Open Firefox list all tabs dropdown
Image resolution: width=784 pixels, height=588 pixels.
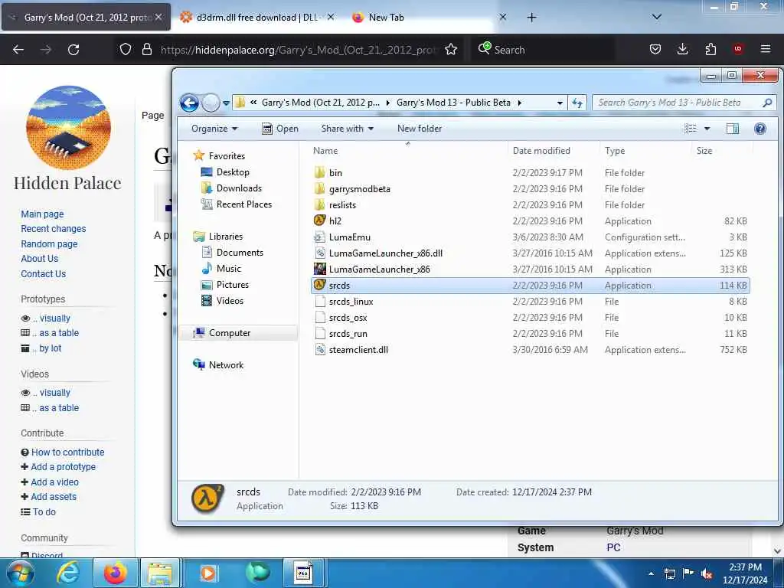(x=657, y=17)
